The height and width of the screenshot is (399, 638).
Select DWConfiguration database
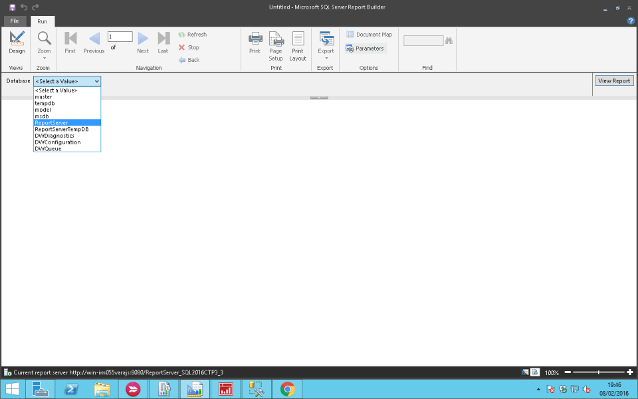(x=67, y=142)
